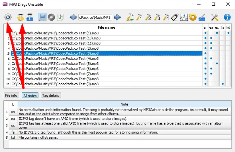Click the yellow filter-by-notes funnel icon
This screenshot has width=235, height=152.
pyautogui.click(x=21, y=17)
